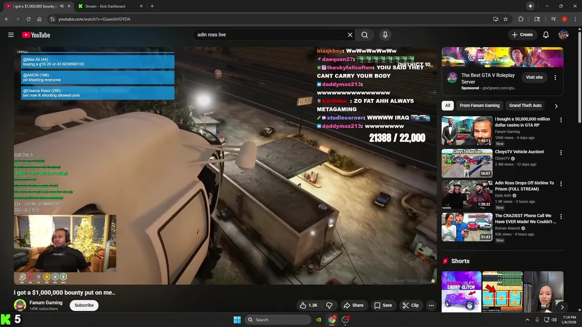Open the Fanum Gaming channel name
Screen dimensions: 582x327
coord(46,302)
